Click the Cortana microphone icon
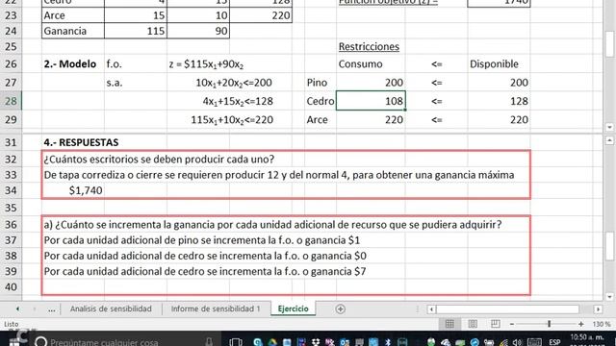 pos(209,342)
